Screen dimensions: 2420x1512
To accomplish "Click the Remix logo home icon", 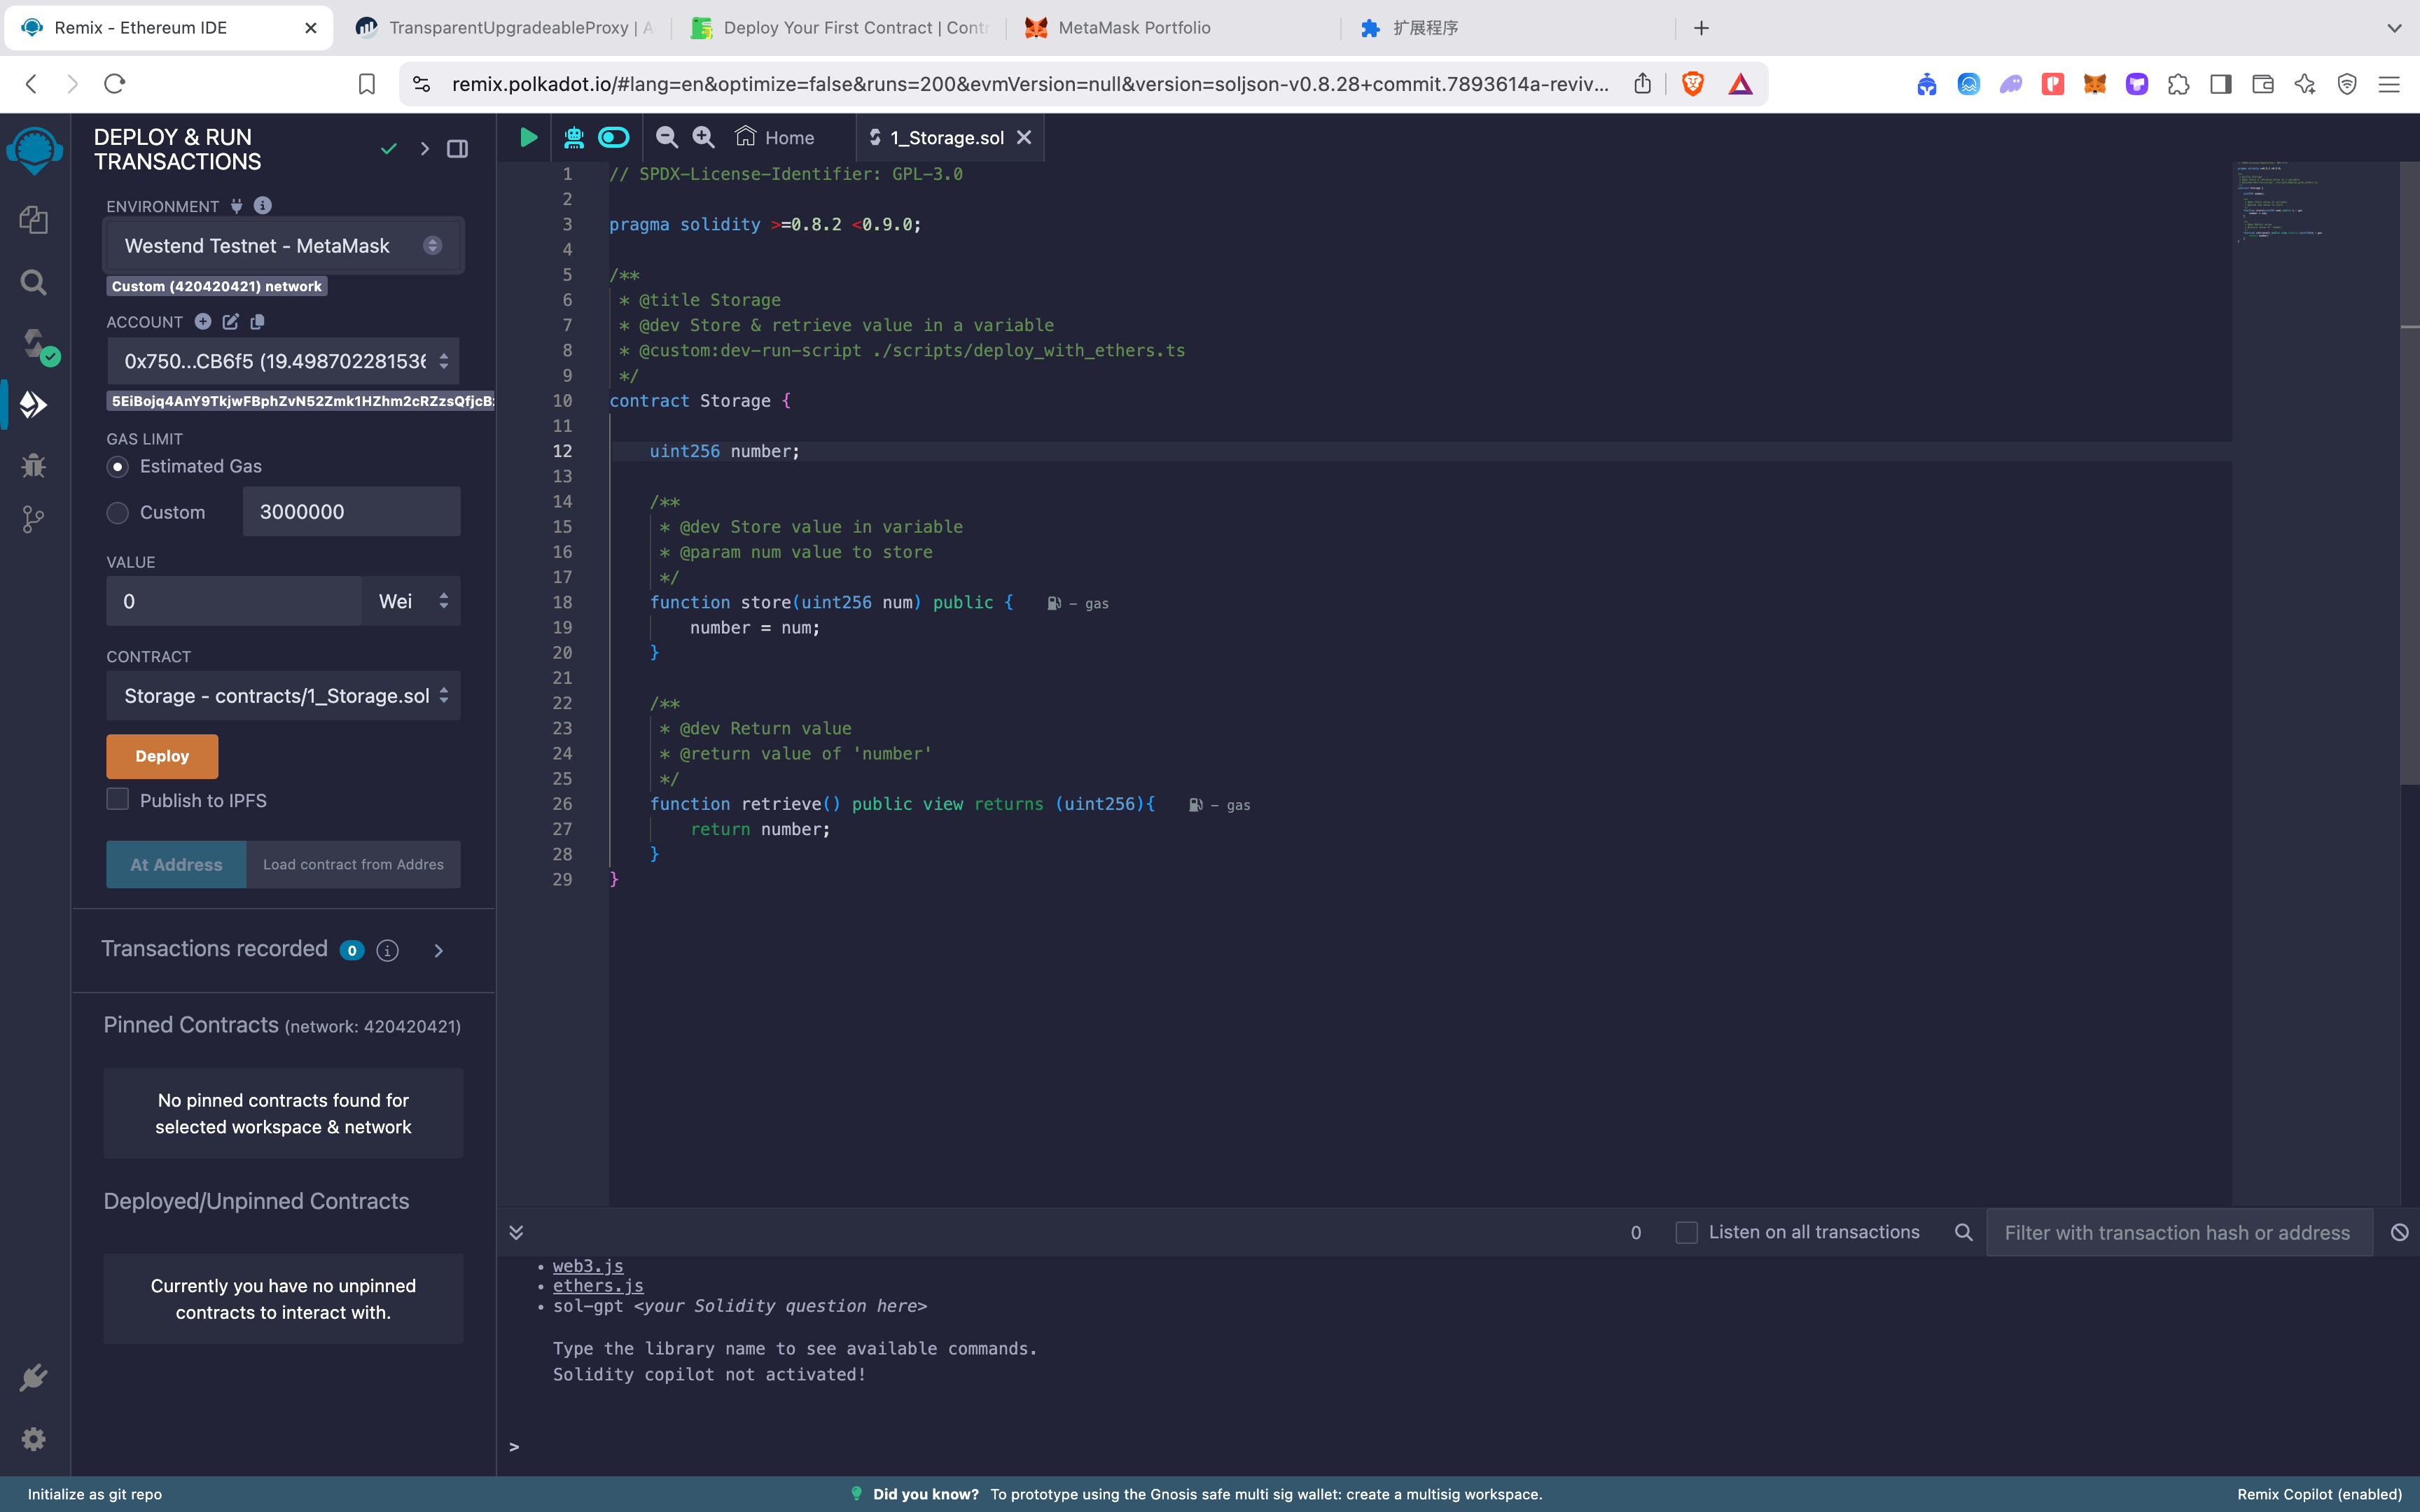I will [x=34, y=151].
